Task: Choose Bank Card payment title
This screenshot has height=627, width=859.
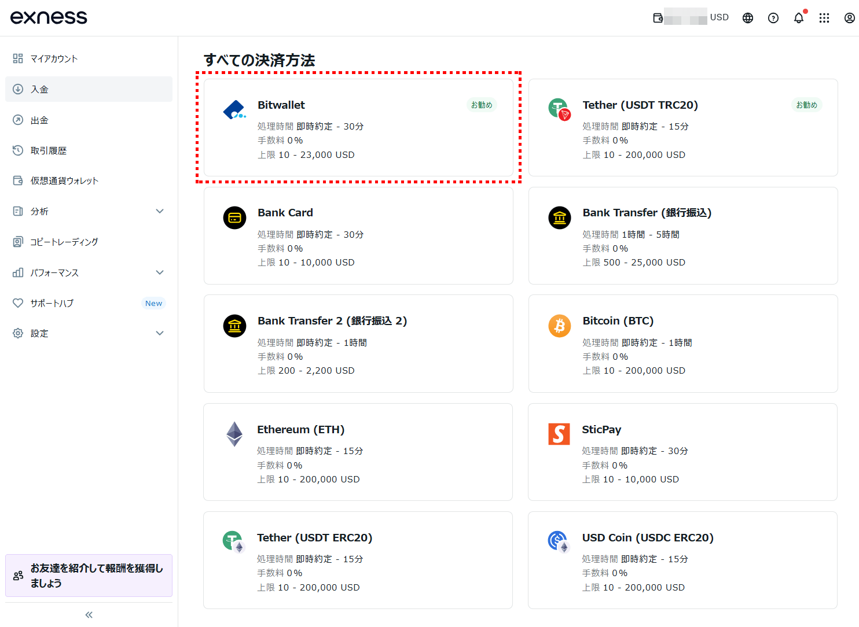Action: tap(285, 213)
